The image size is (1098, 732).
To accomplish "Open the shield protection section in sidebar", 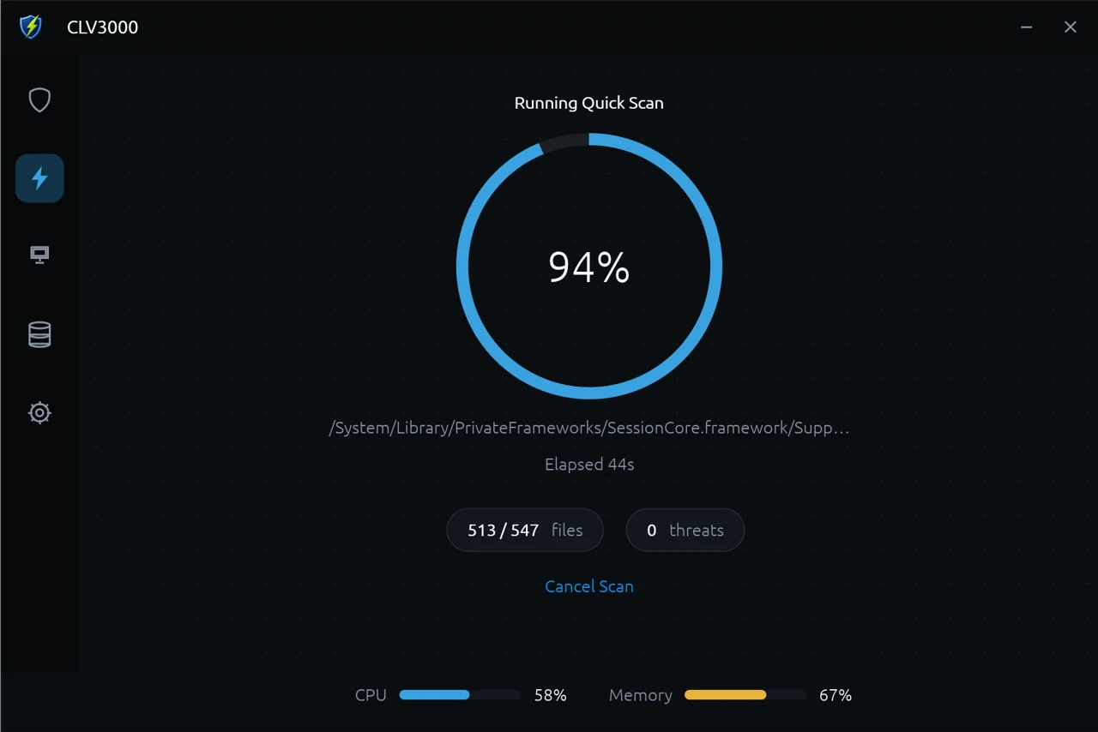I will click(x=39, y=100).
